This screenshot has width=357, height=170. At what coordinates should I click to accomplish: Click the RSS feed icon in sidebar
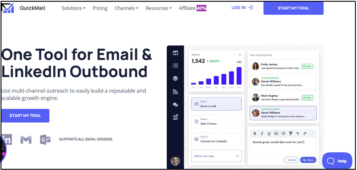[175, 92]
